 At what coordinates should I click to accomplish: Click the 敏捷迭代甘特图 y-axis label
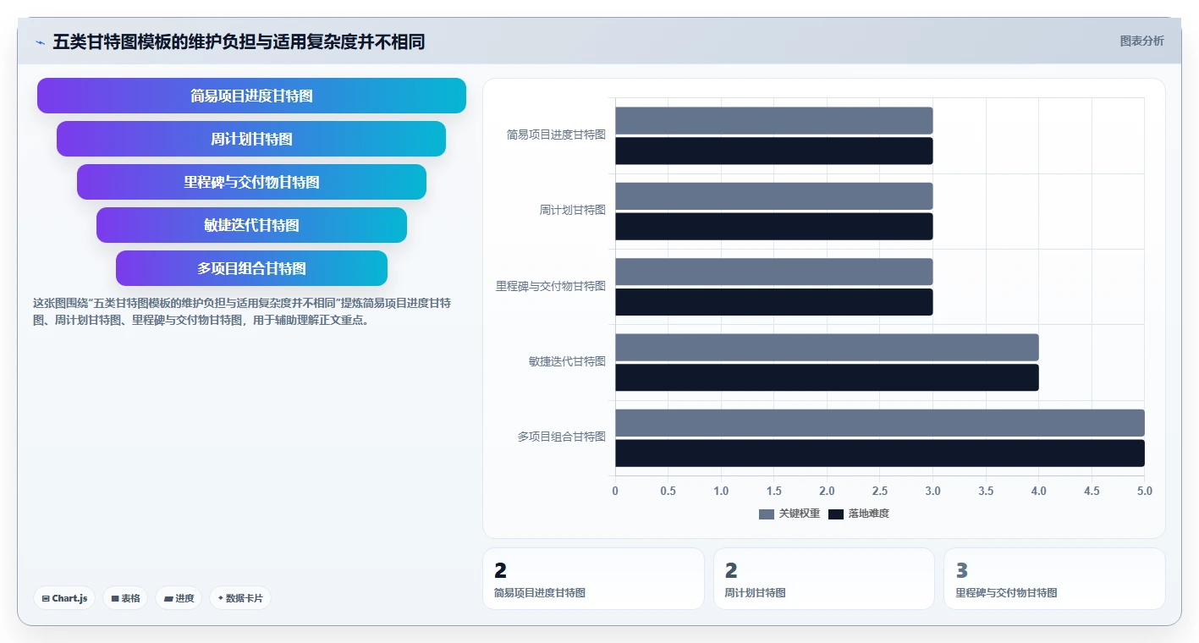point(567,361)
